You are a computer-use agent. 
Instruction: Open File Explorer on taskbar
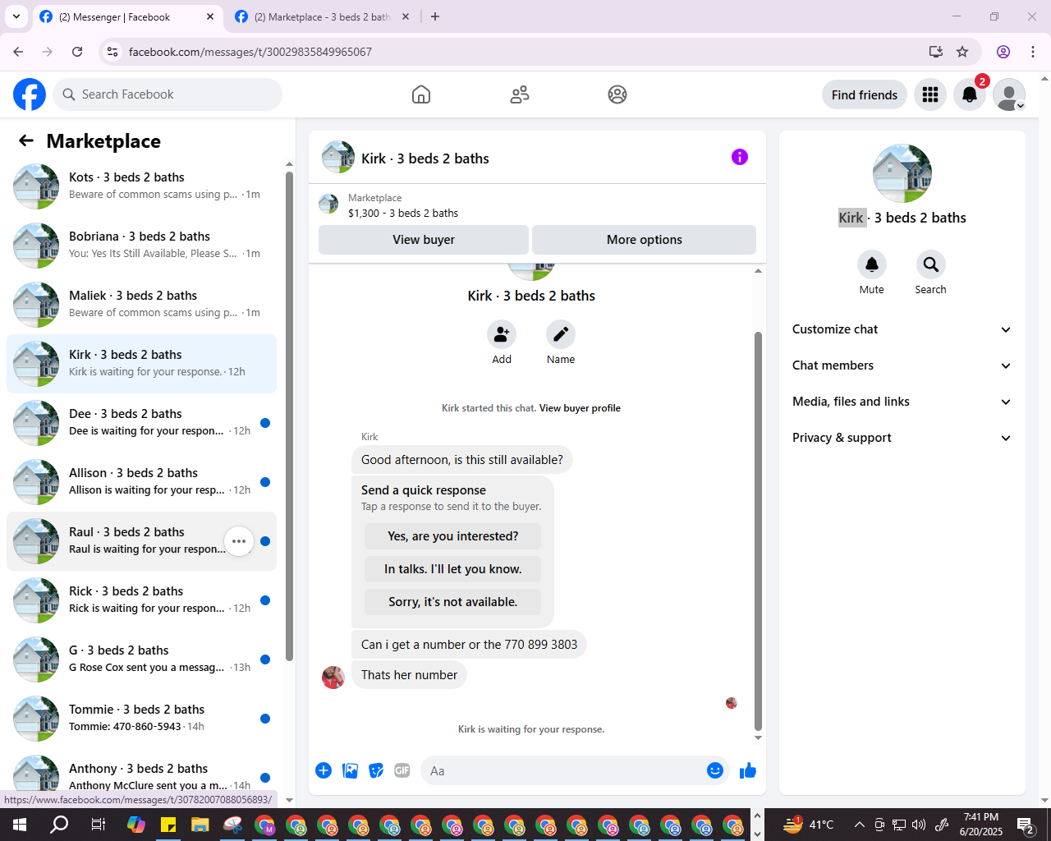(x=200, y=825)
